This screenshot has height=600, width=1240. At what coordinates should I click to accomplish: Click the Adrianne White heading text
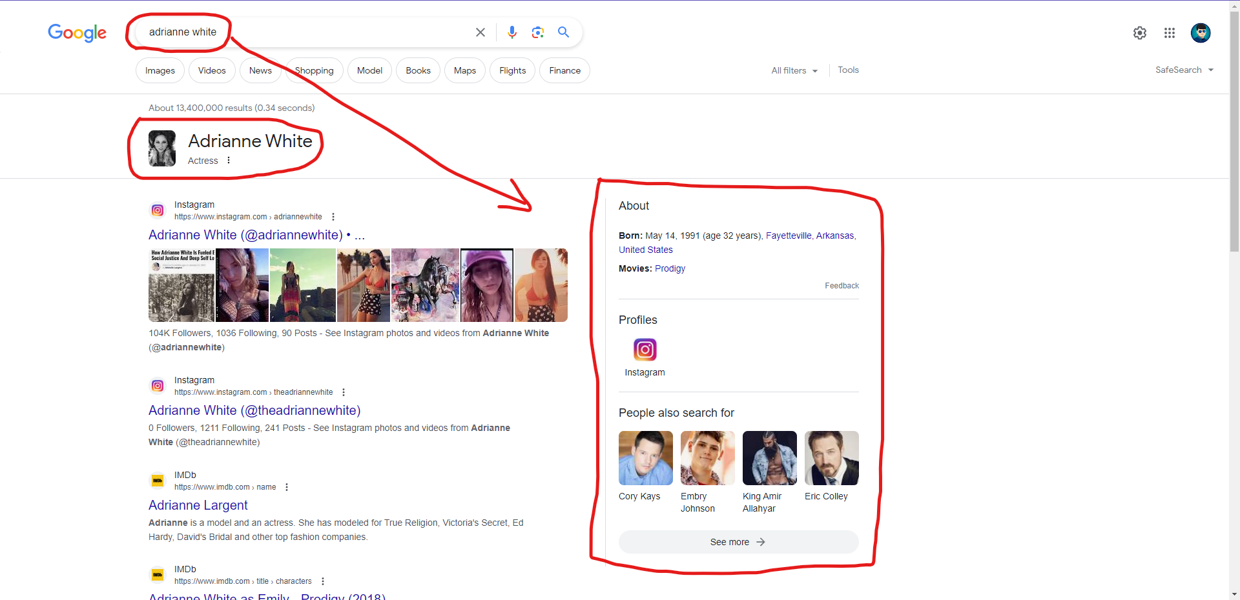tap(250, 141)
